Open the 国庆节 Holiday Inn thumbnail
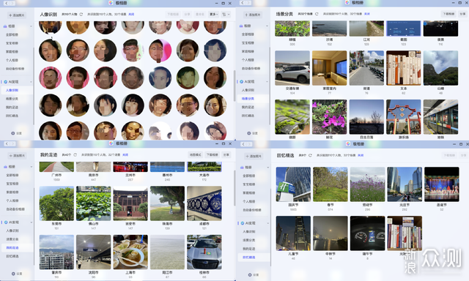 pyautogui.click(x=293, y=184)
